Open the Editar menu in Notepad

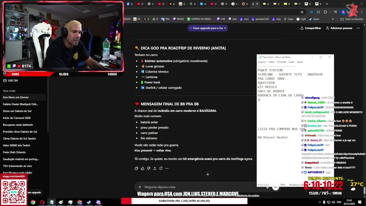(x=272, y=62)
